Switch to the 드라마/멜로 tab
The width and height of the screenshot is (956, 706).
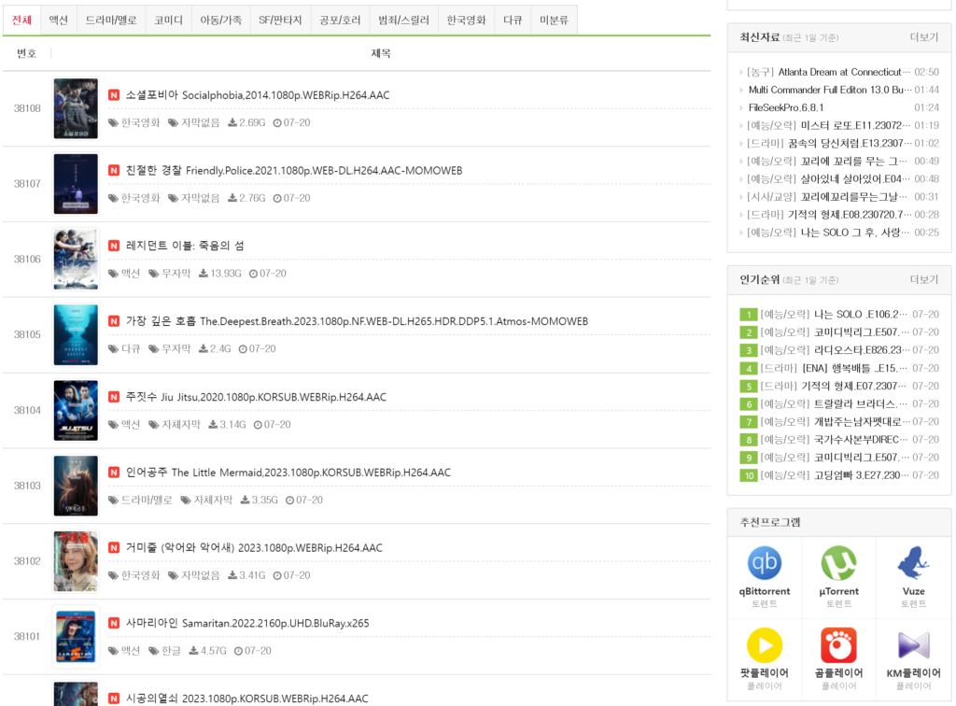111,21
